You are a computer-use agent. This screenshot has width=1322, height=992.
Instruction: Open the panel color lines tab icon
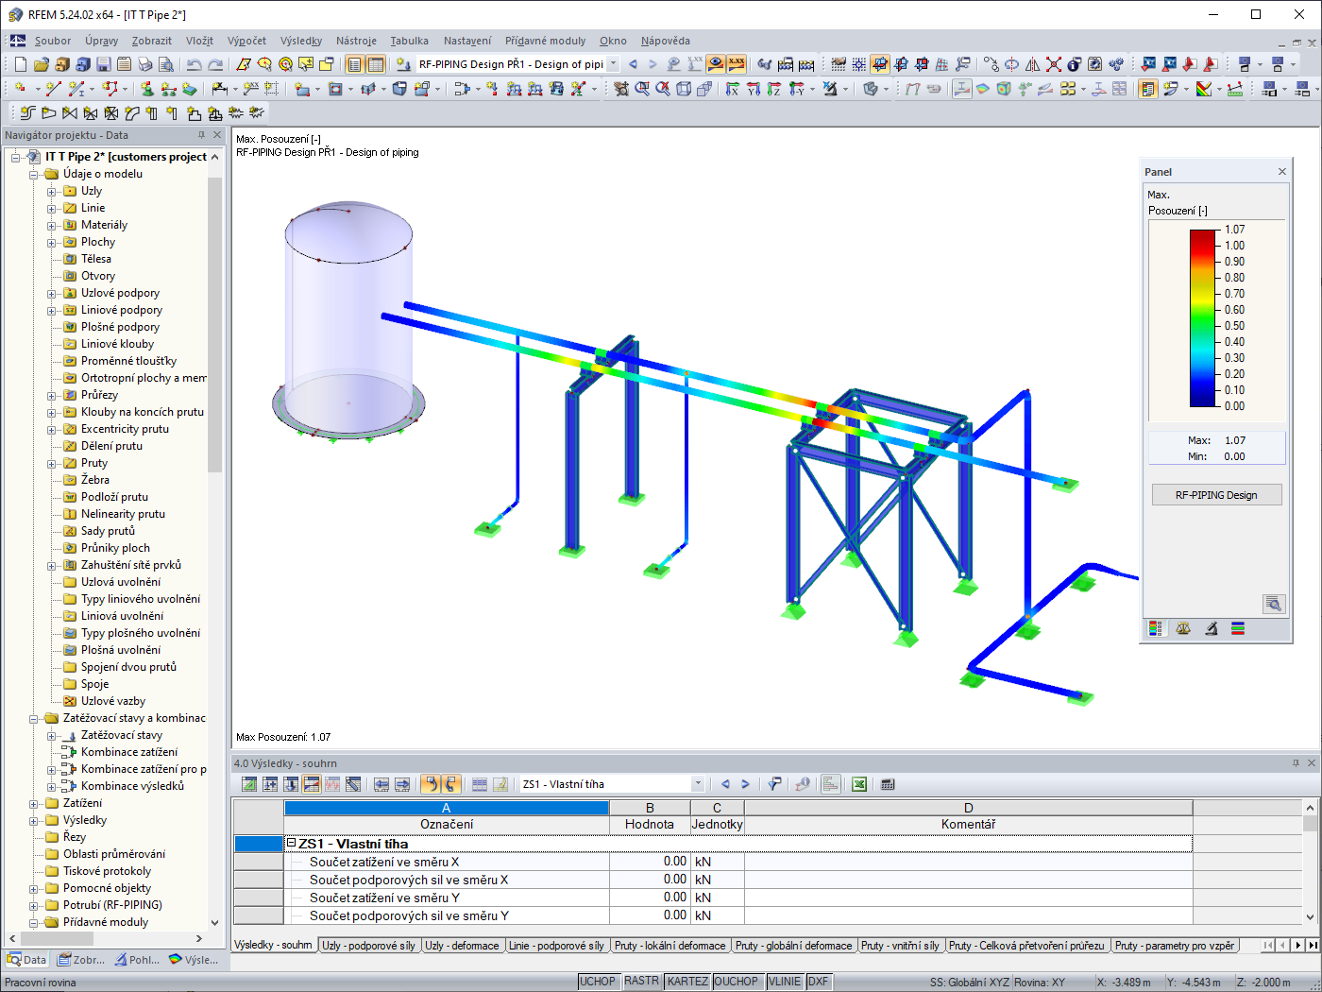1238,628
